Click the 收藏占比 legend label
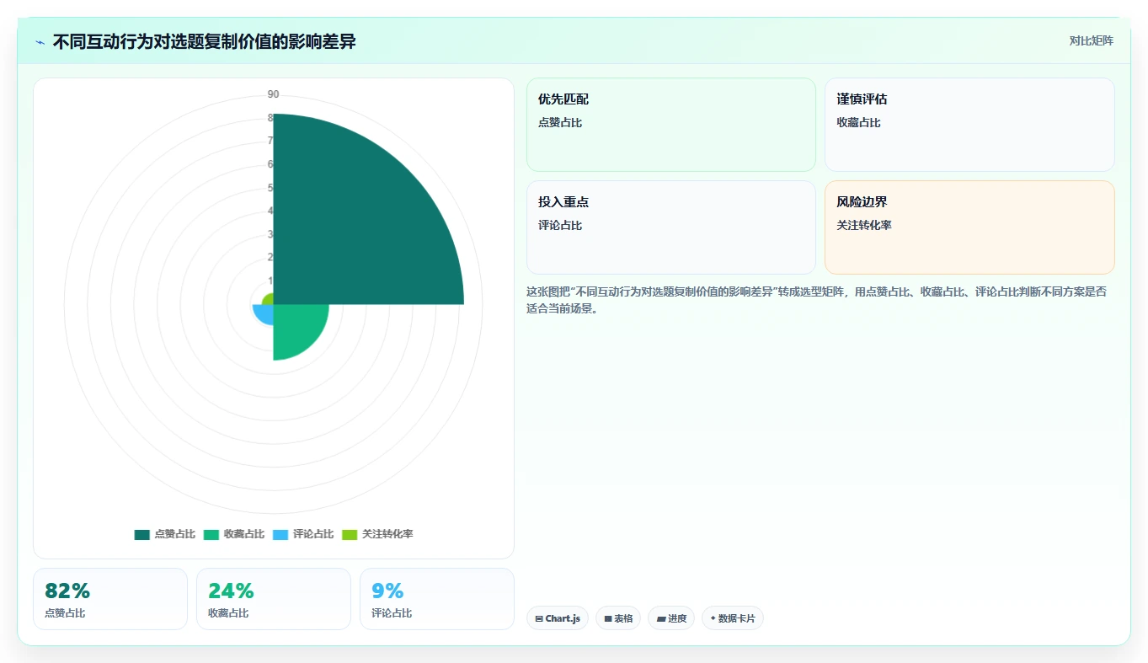 click(x=243, y=534)
